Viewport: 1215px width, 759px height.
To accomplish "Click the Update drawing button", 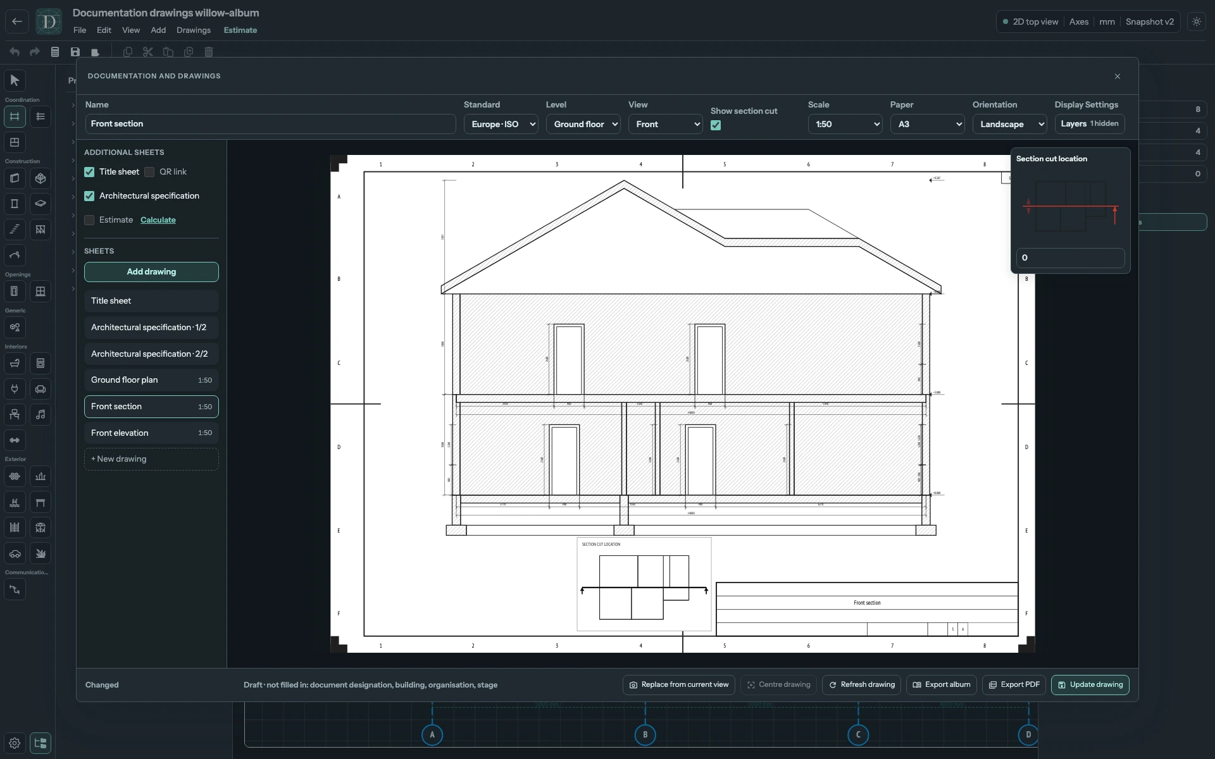I will pyautogui.click(x=1090, y=685).
